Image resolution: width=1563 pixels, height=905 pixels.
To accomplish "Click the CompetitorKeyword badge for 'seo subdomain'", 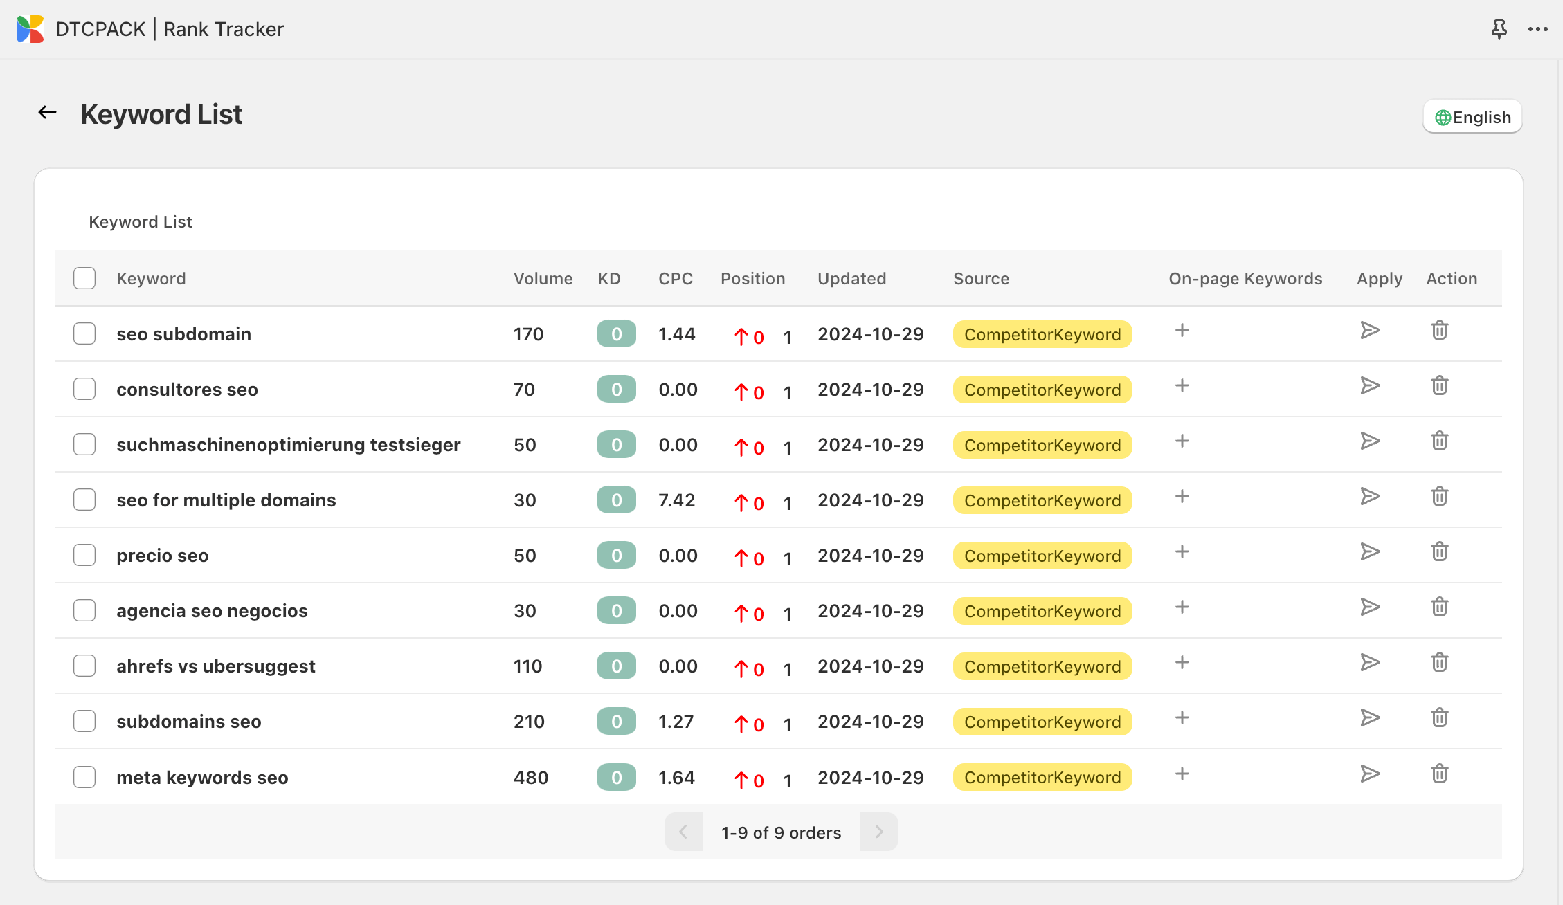I will (1042, 334).
